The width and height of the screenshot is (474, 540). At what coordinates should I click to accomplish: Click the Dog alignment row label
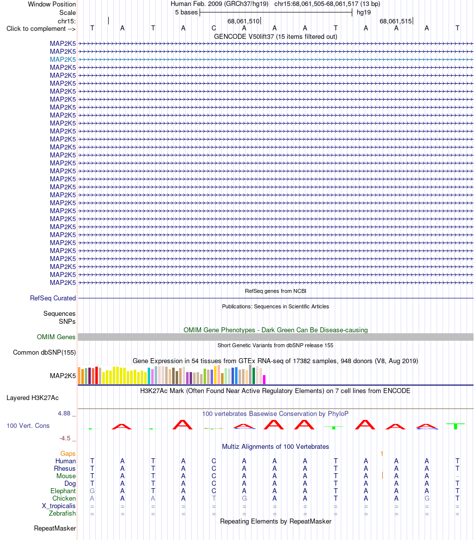70,484
